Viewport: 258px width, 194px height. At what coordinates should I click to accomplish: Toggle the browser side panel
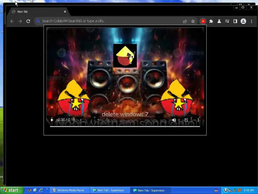click(x=235, y=21)
